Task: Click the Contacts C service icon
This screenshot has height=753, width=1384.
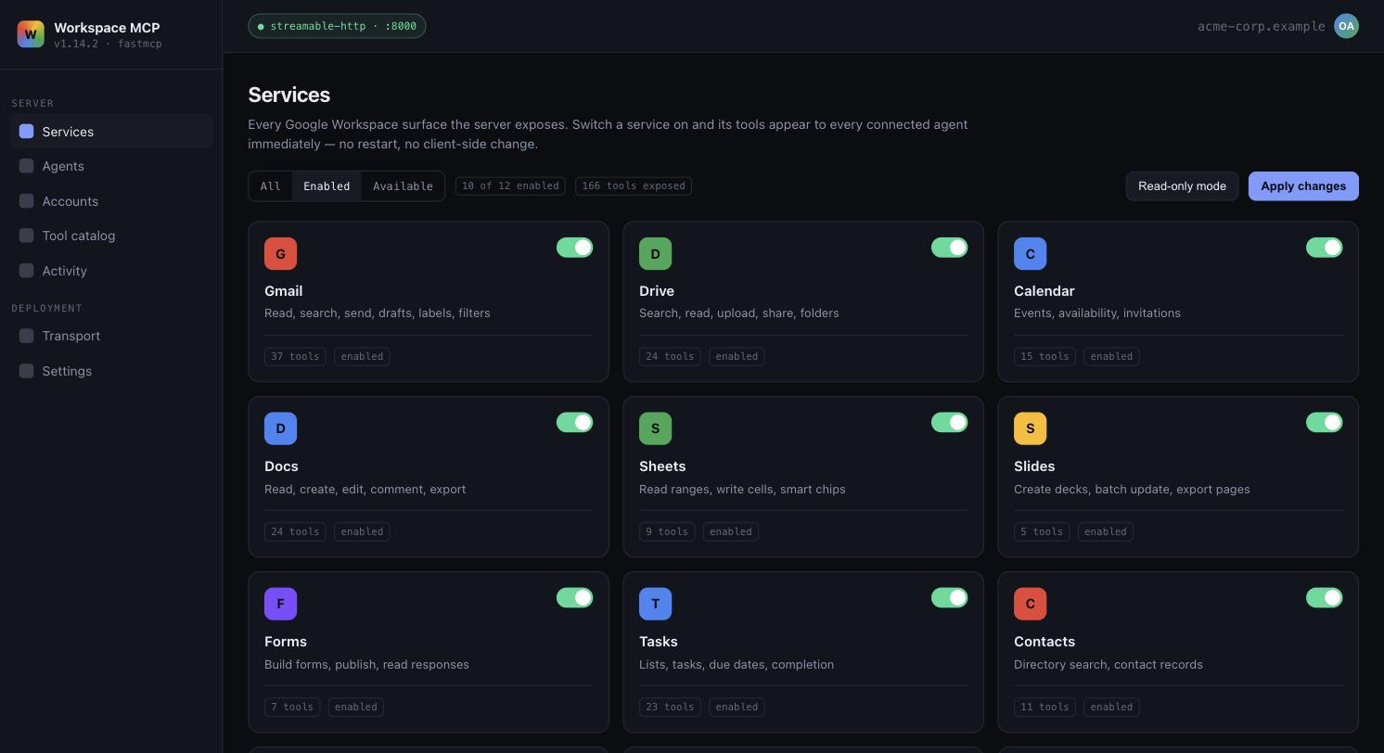Action: (1030, 604)
